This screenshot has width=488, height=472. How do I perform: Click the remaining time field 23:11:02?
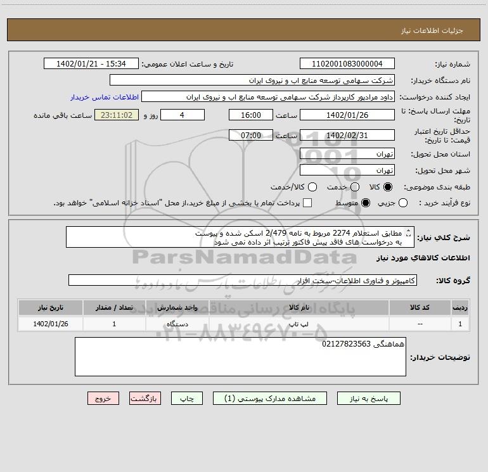pos(117,115)
